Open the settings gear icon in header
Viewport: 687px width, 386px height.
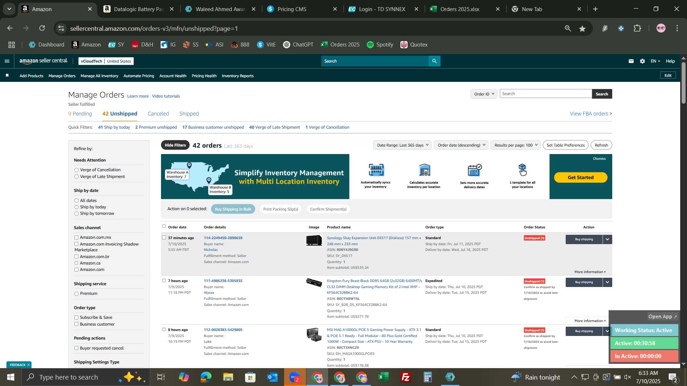(643, 61)
